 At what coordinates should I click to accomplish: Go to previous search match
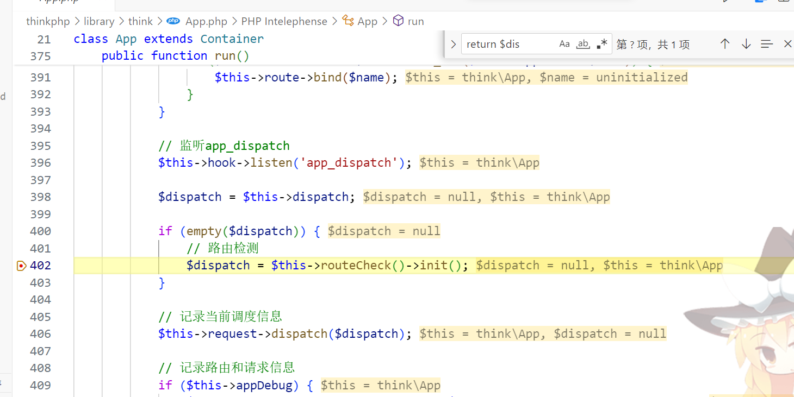pos(724,44)
